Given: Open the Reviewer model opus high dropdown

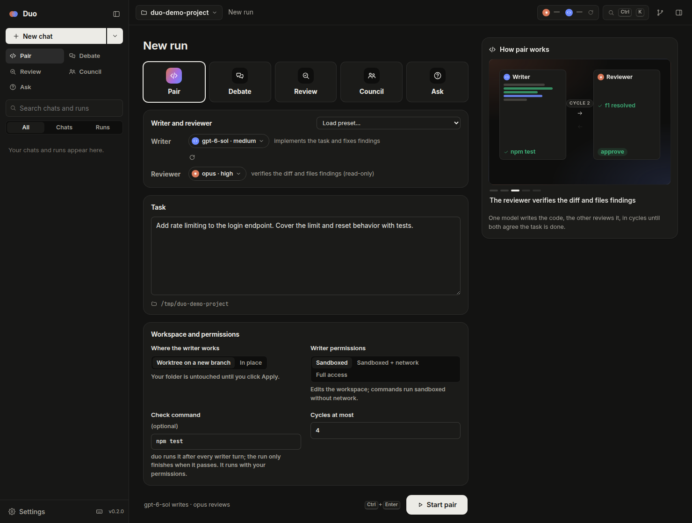Looking at the screenshot, I should 217,174.
